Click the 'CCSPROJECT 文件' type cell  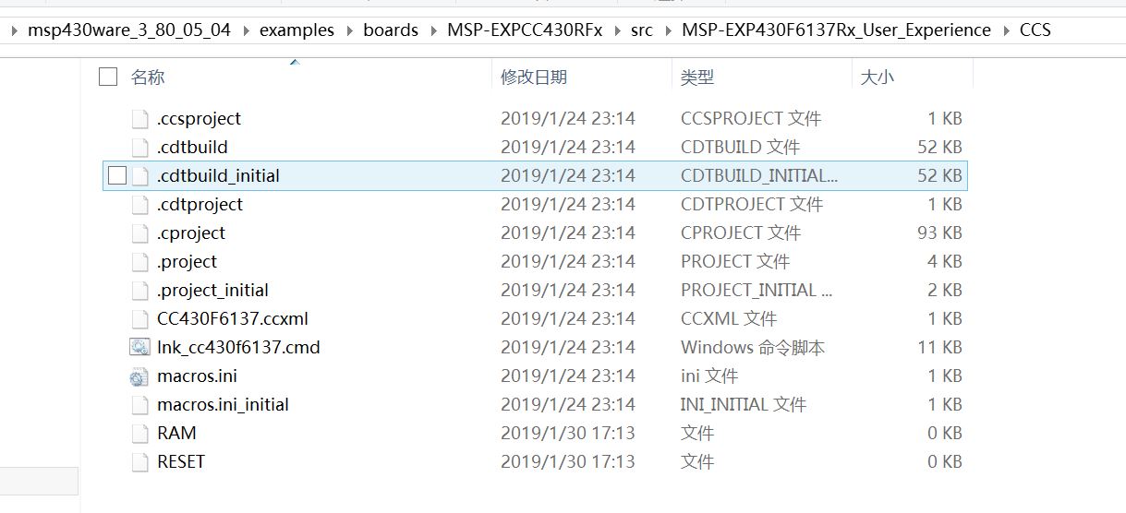(x=751, y=119)
